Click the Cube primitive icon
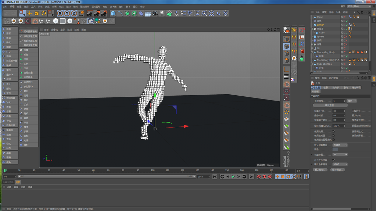376x211 pixels. coord(113,13)
